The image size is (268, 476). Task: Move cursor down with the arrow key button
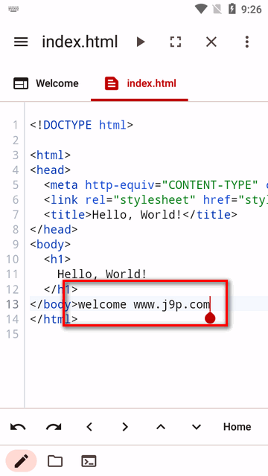click(x=197, y=427)
